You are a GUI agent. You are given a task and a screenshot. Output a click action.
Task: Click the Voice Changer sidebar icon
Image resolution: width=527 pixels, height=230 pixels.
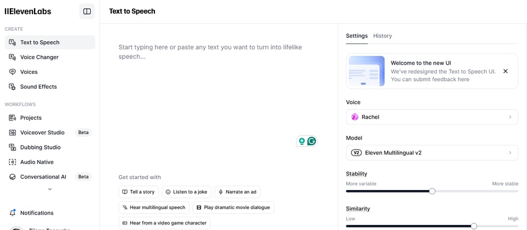click(x=12, y=57)
